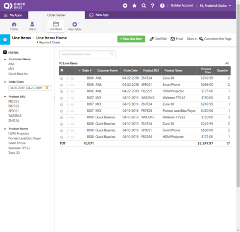Click the Filters panel collapse icon
The height and width of the screenshot is (232, 240).
point(5,52)
